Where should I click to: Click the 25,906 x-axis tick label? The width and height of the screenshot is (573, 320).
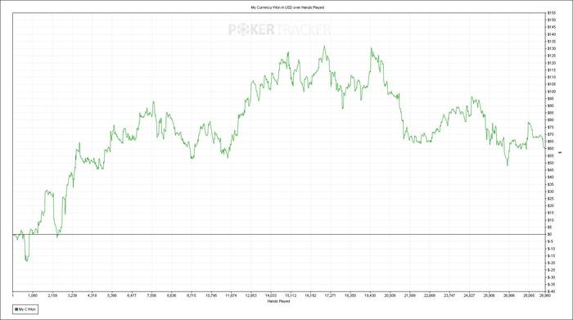click(489, 295)
